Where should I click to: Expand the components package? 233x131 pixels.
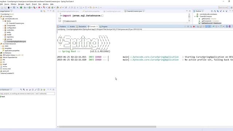(3, 25)
